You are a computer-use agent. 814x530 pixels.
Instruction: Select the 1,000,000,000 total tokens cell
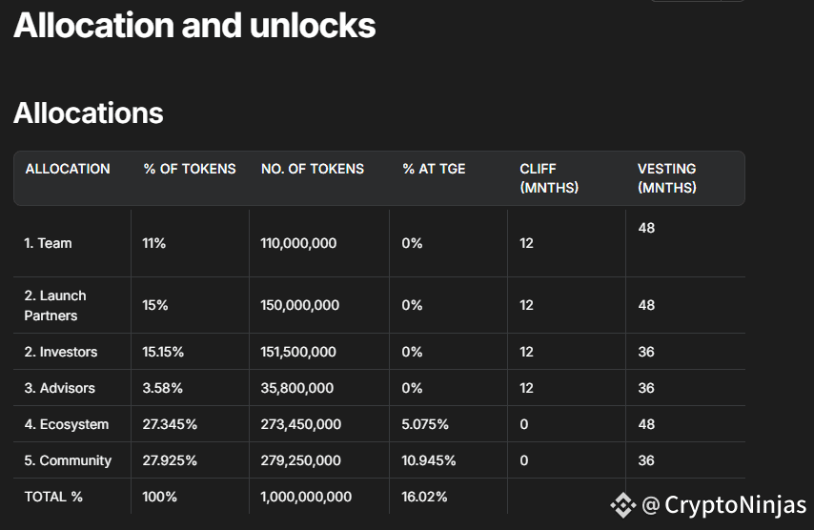(306, 497)
